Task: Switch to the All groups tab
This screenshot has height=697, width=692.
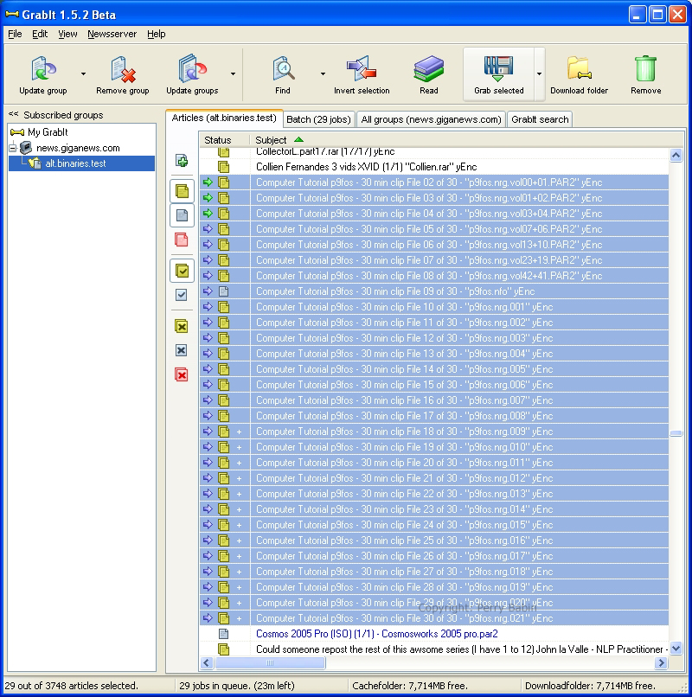Action: [431, 119]
